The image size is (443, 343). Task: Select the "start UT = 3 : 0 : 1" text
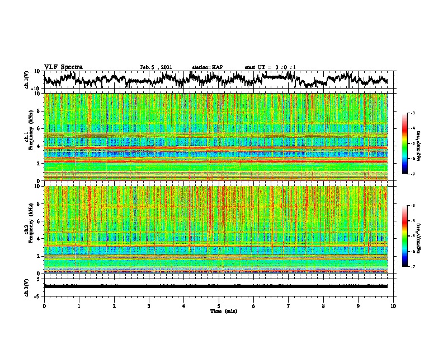tap(270, 67)
